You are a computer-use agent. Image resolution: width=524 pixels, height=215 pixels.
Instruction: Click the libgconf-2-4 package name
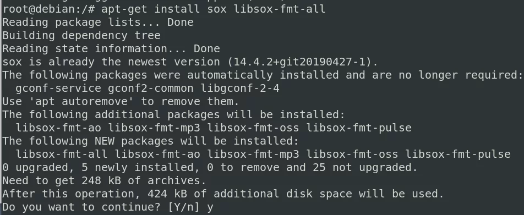[240, 88]
